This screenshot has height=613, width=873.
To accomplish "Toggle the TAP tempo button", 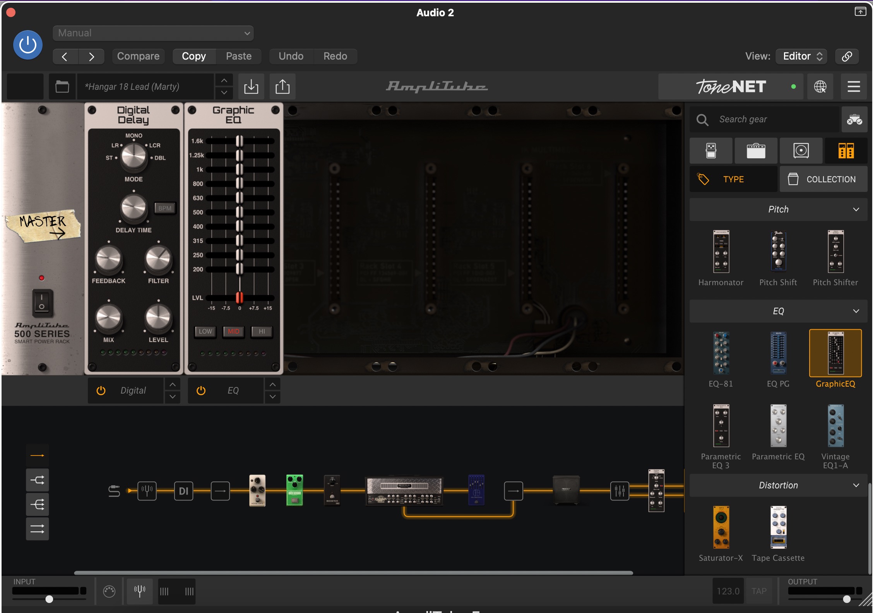I will tap(759, 591).
